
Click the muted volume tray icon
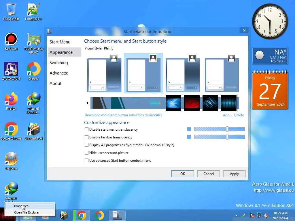266,216
